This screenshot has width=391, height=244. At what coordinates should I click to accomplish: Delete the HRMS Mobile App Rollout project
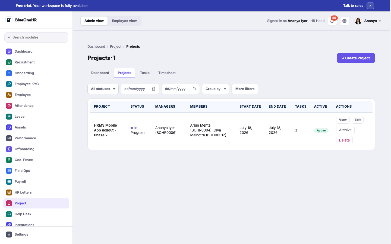(344, 140)
